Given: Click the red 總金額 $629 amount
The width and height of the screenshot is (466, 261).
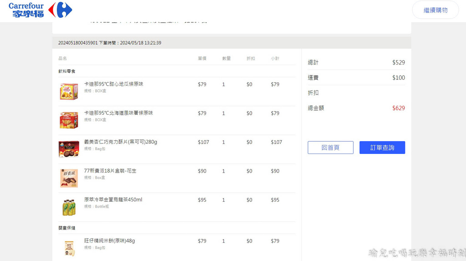Looking at the screenshot, I should tap(399, 108).
